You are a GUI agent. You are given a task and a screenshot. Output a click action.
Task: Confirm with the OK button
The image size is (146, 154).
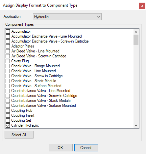tap(61, 148)
